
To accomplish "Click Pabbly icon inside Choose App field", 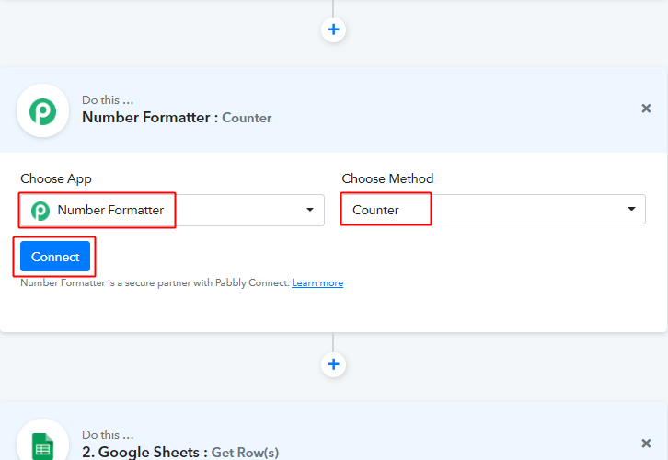I will pyautogui.click(x=40, y=211).
